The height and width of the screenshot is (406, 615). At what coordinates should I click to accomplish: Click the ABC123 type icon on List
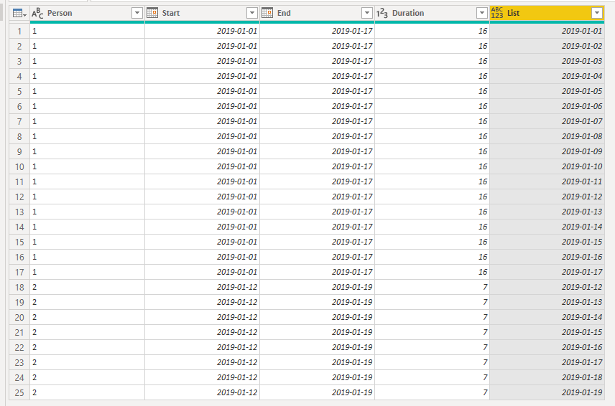click(x=497, y=13)
